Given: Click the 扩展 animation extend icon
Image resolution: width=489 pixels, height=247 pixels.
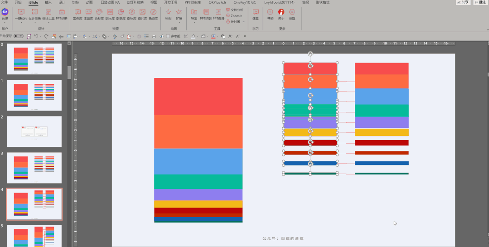Looking at the screenshot, I should tap(179, 12).
